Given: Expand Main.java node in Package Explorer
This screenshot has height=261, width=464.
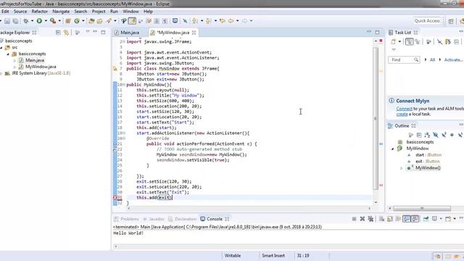Looking at the screenshot, I should coord(14,60).
